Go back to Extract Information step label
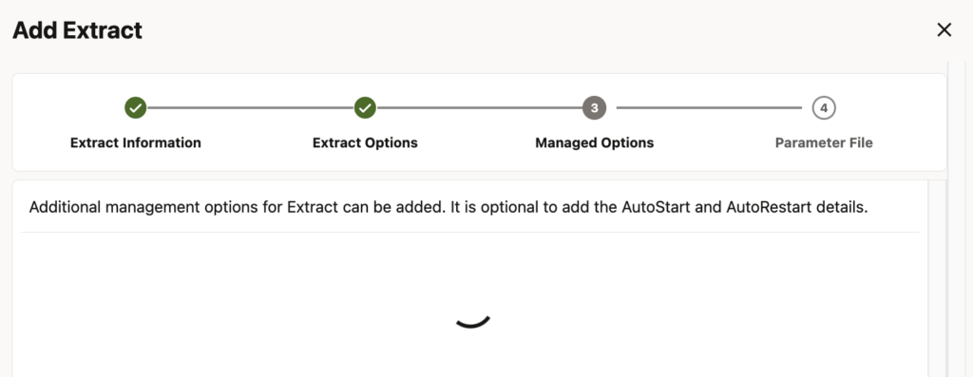Screen dimensions: 973x377 [135, 142]
